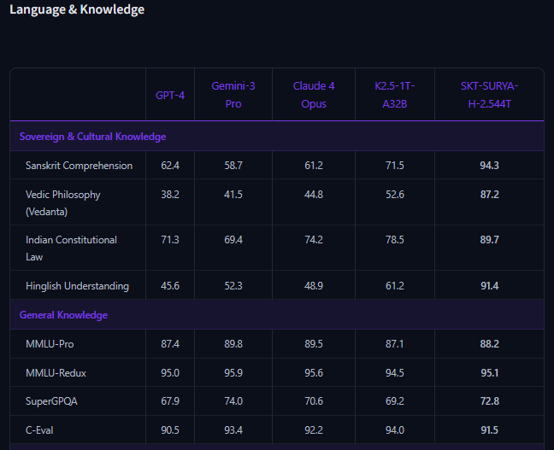Click Gemini-3 Pro Constitutional Law score 69.4
The image size is (554, 450).
(x=233, y=240)
